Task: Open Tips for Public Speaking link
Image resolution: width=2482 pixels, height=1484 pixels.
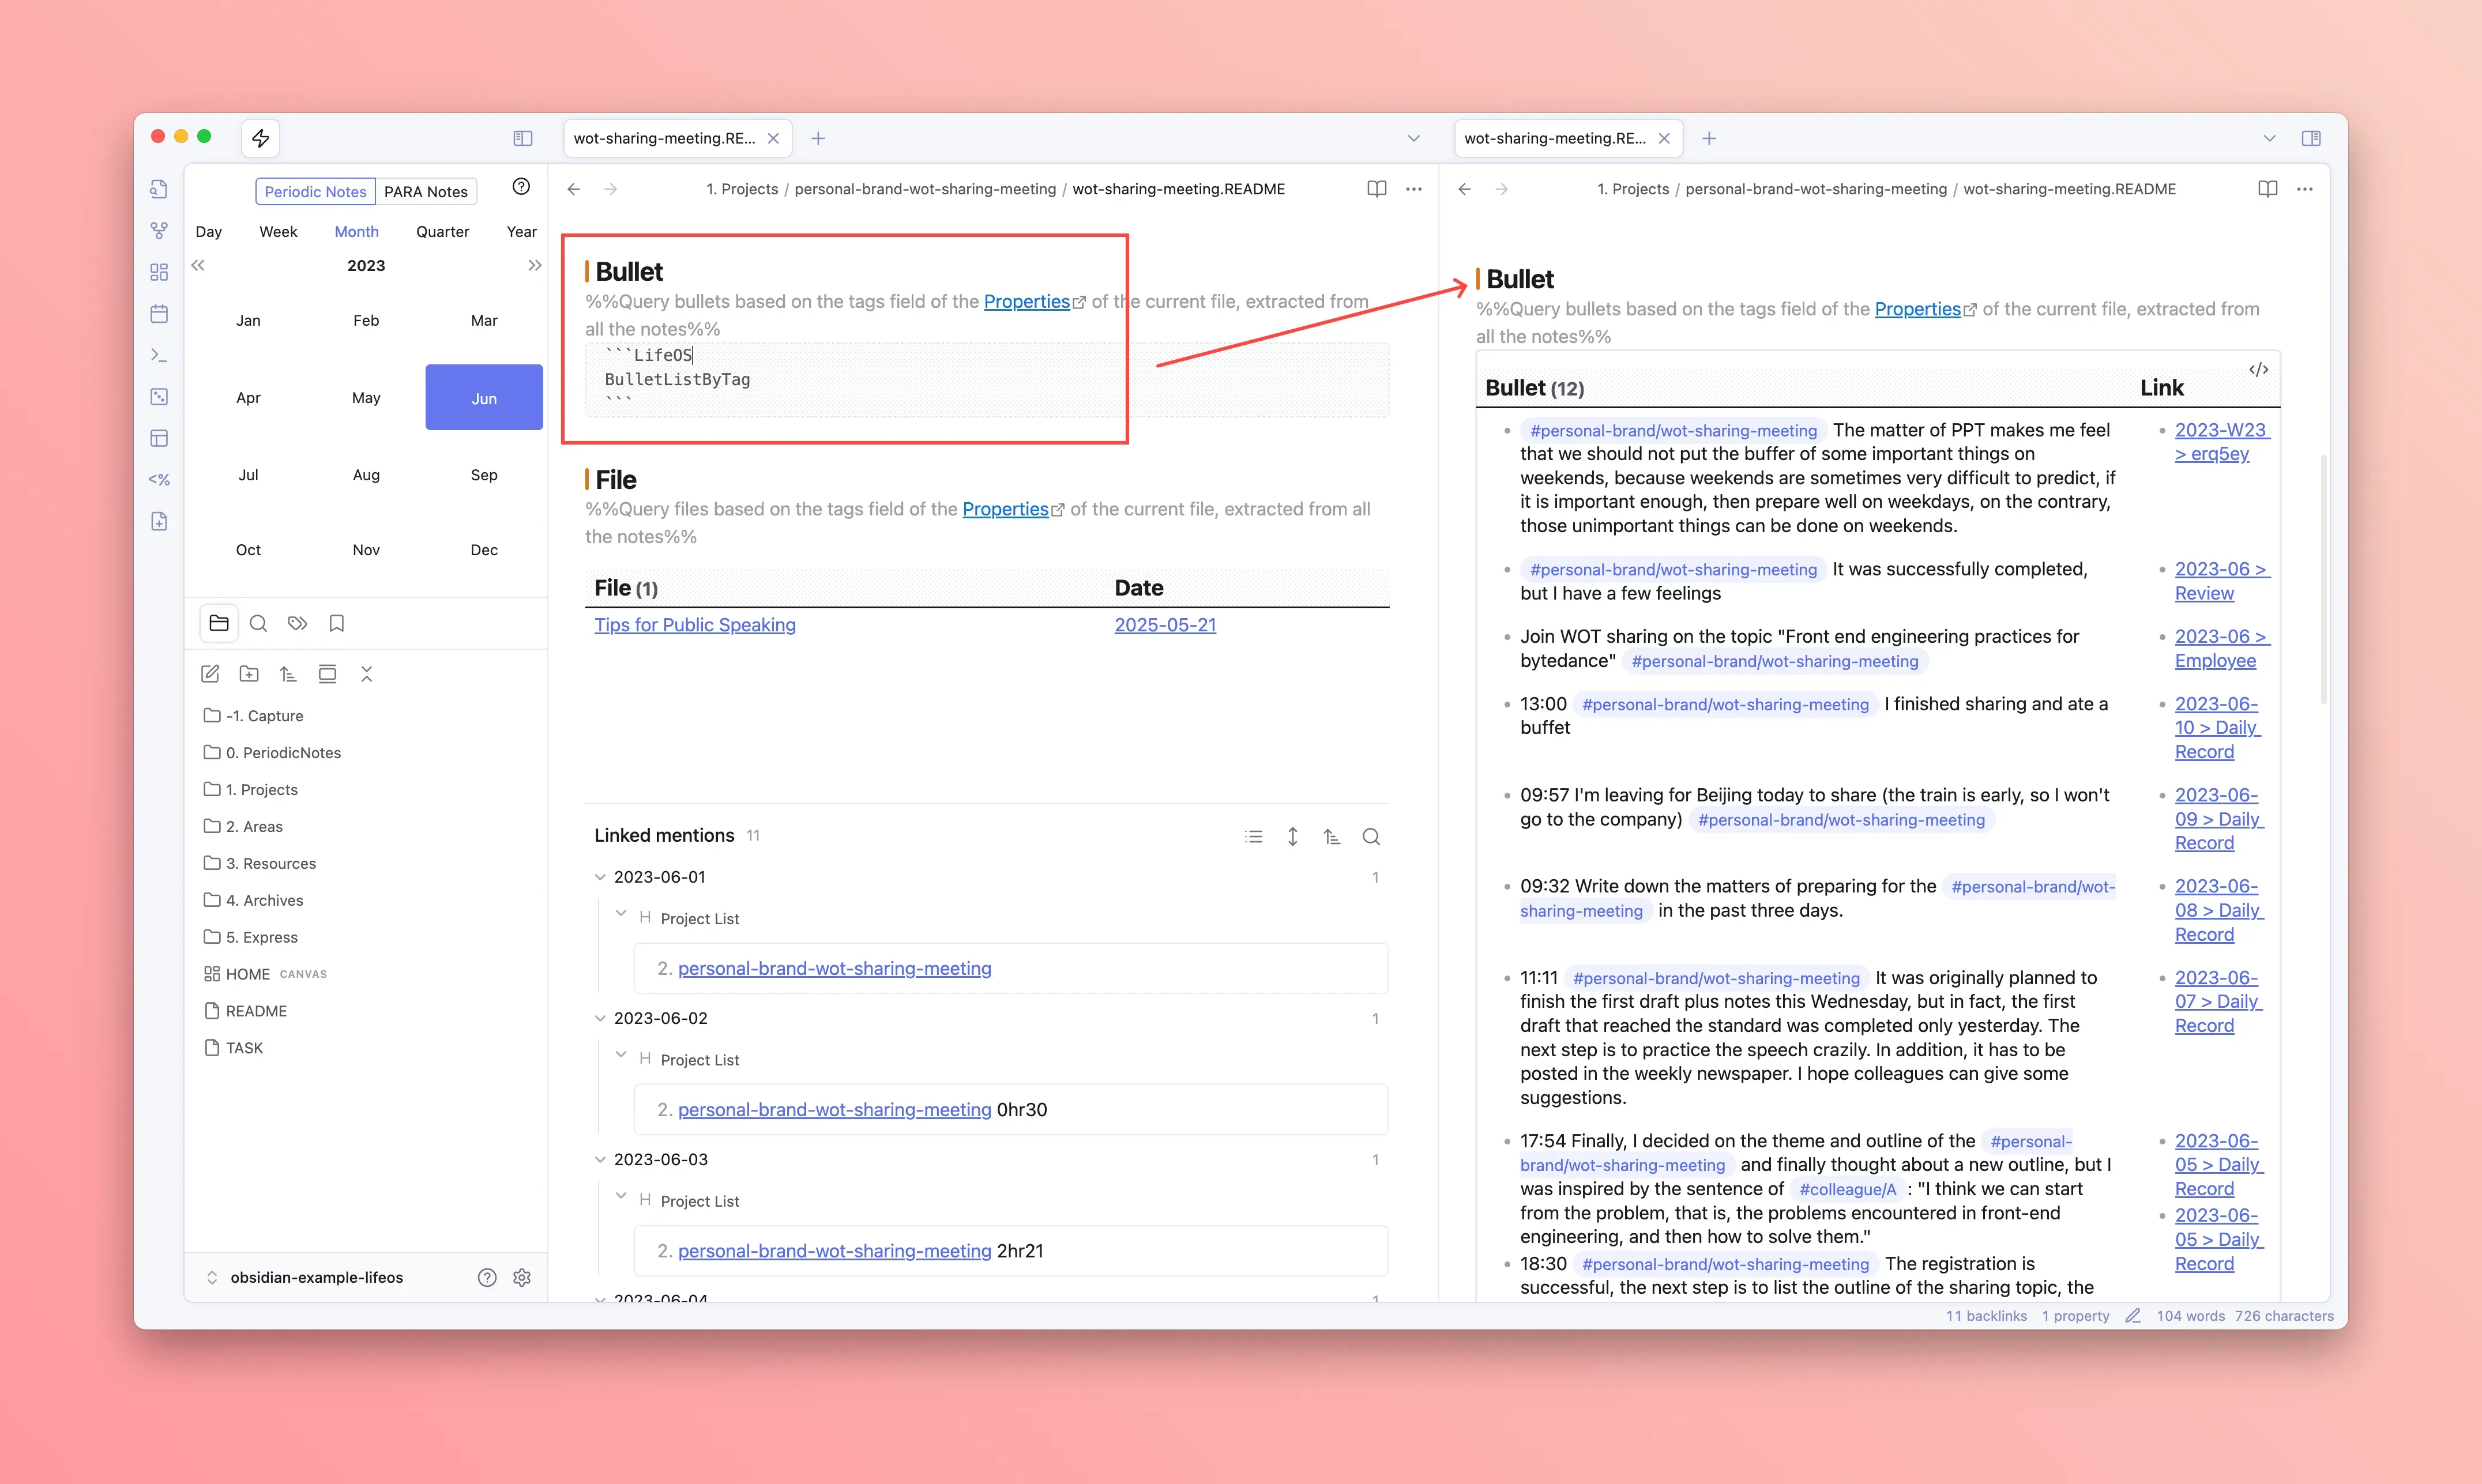Action: 695,625
